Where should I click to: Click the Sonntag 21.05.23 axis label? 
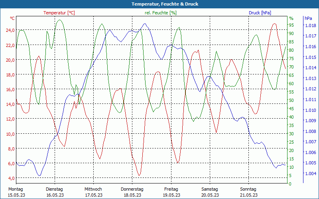click(248, 192)
